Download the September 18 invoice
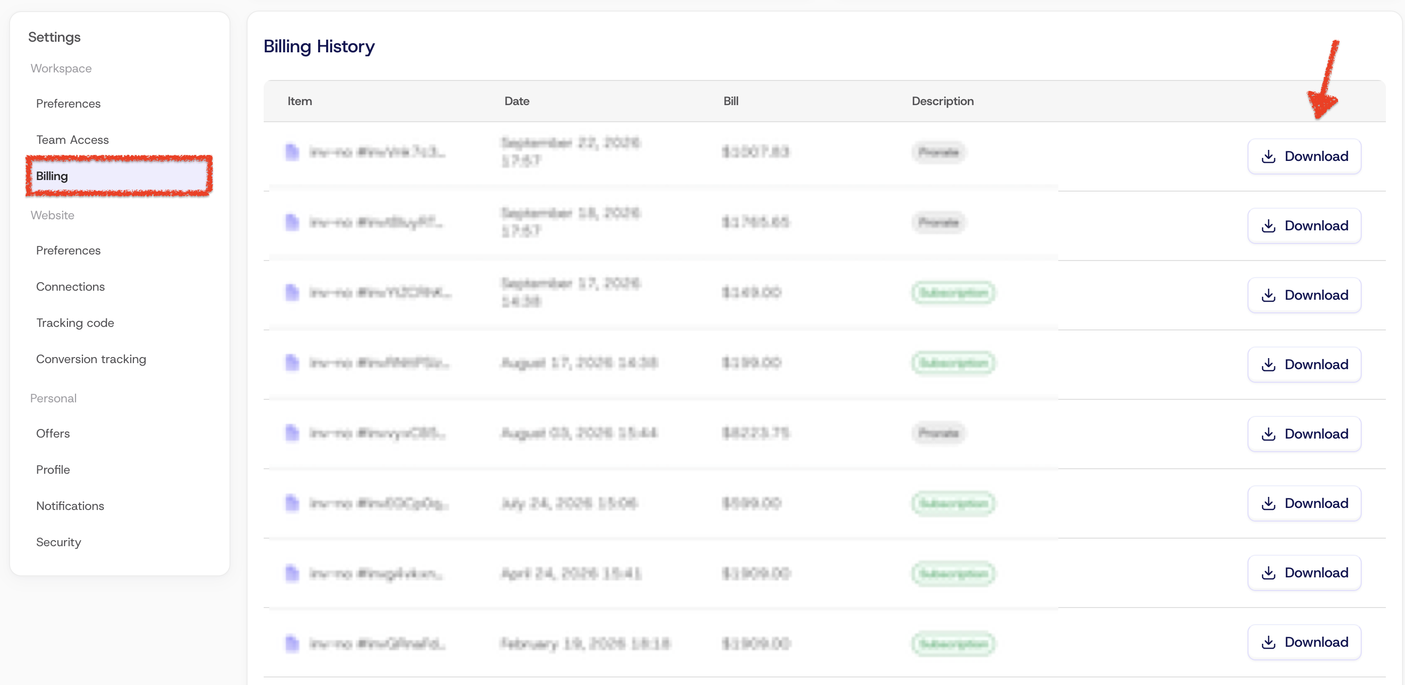This screenshot has width=1405, height=685. point(1304,226)
